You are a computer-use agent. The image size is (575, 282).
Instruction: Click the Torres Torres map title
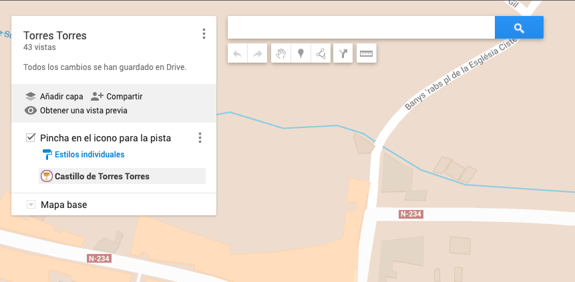pyautogui.click(x=55, y=35)
